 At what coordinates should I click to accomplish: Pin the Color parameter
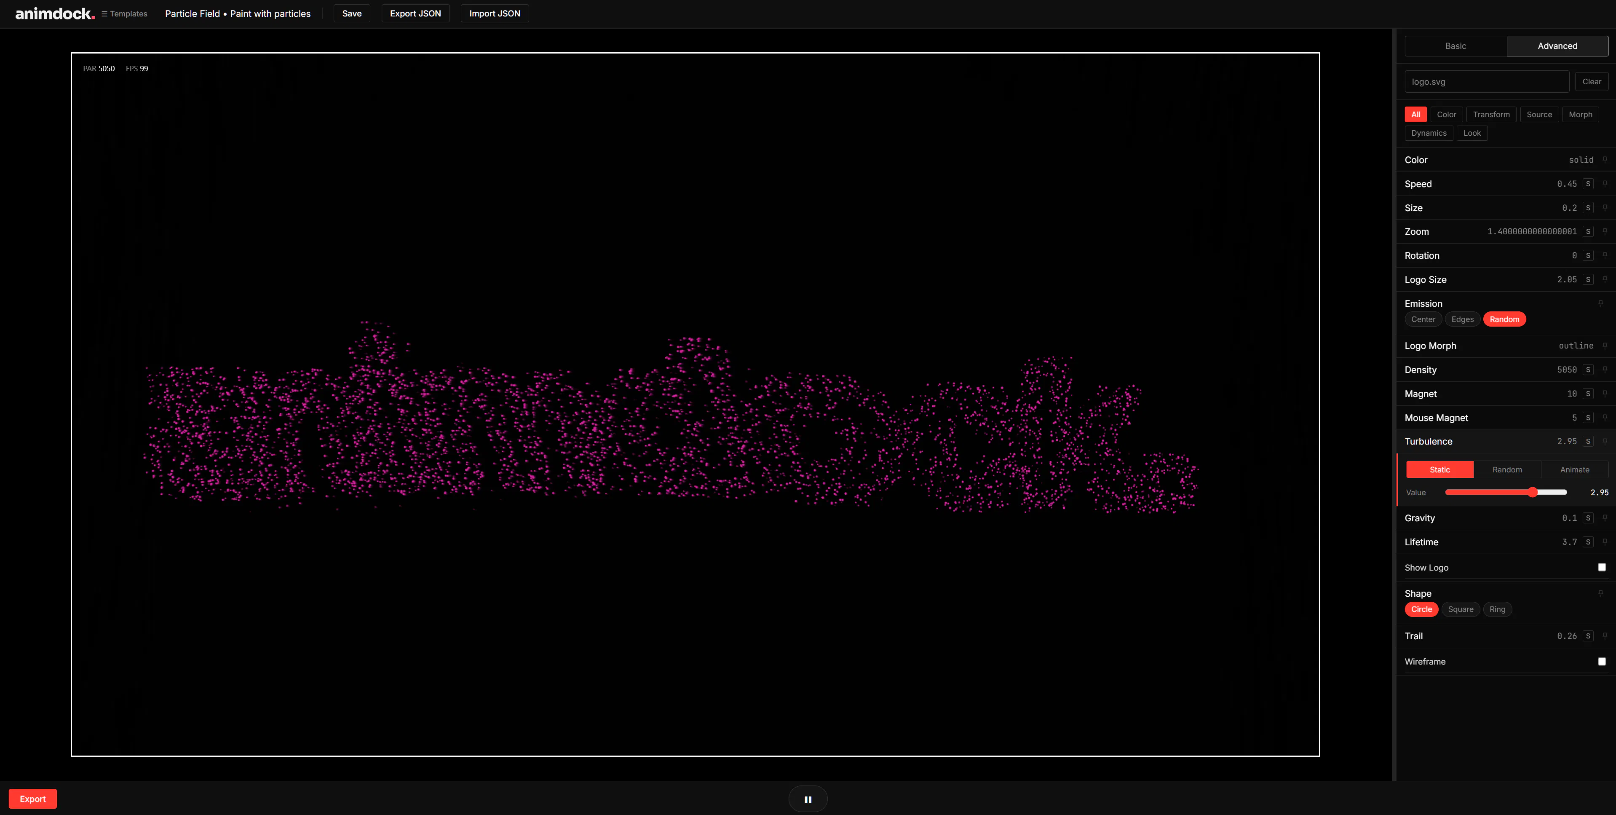coord(1605,159)
